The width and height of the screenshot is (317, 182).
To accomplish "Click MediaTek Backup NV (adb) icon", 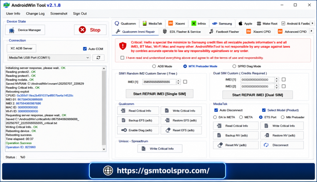I will (x=219, y=135).
